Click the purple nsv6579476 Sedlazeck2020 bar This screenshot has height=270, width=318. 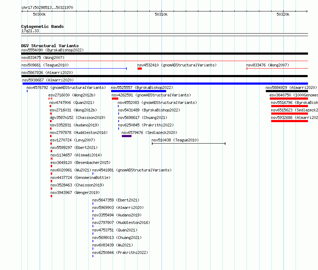click(x=126, y=136)
